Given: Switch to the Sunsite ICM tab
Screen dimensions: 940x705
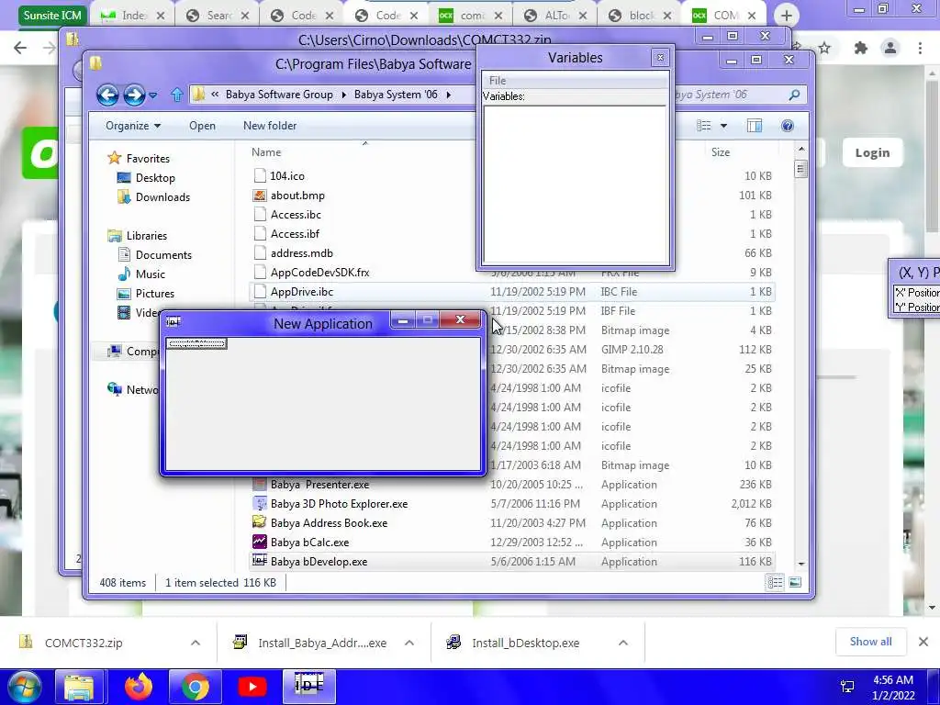Looking at the screenshot, I should (x=52, y=15).
